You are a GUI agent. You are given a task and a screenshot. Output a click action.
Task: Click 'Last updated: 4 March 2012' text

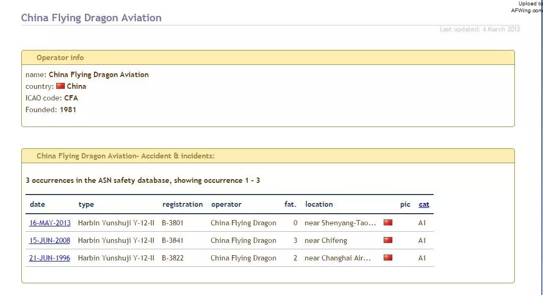click(480, 29)
